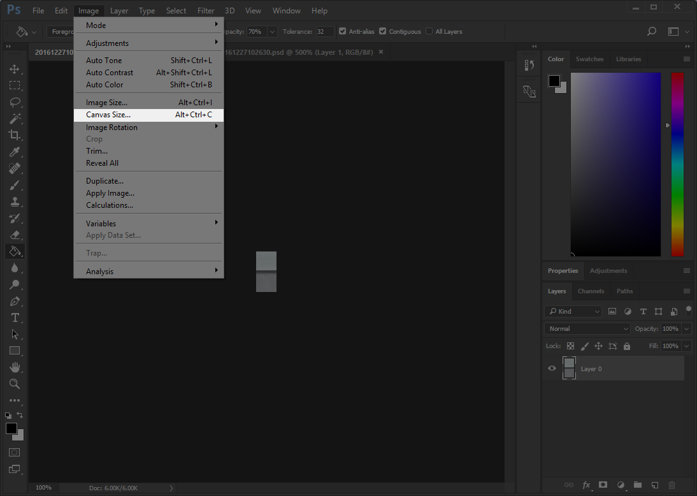Select the Eraser tool

15,235
